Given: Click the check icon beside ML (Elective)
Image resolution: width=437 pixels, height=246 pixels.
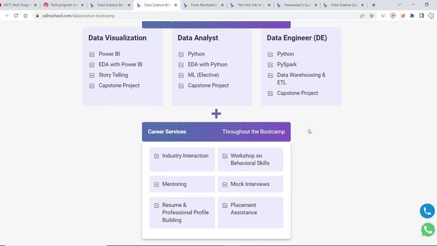Looking at the screenshot, I should click(181, 75).
